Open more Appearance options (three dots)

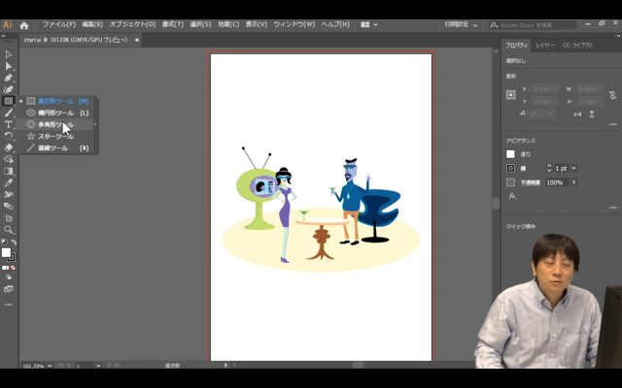tap(613, 208)
